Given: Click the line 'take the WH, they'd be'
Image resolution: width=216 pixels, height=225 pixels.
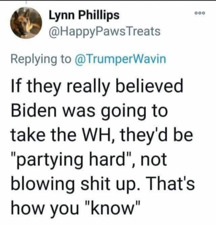Looking at the screenshot, I should pyautogui.click(x=102, y=135).
